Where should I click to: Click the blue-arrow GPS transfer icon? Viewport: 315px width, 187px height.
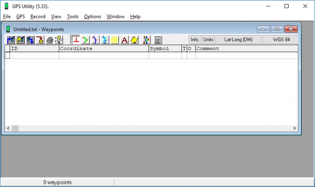tap(11, 40)
